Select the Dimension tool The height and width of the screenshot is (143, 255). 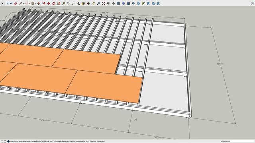69,4
